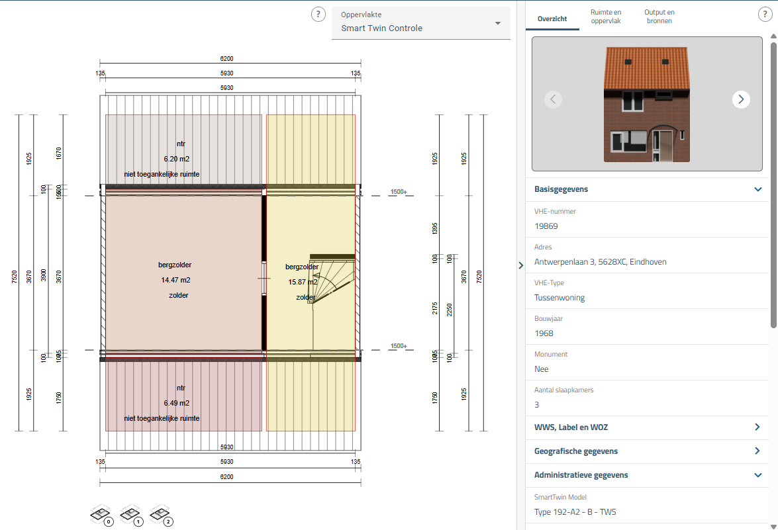The width and height of the screenshot is (778, 530).
Task: Collapse the Basisgegevens section
Action: click(758, 189)
